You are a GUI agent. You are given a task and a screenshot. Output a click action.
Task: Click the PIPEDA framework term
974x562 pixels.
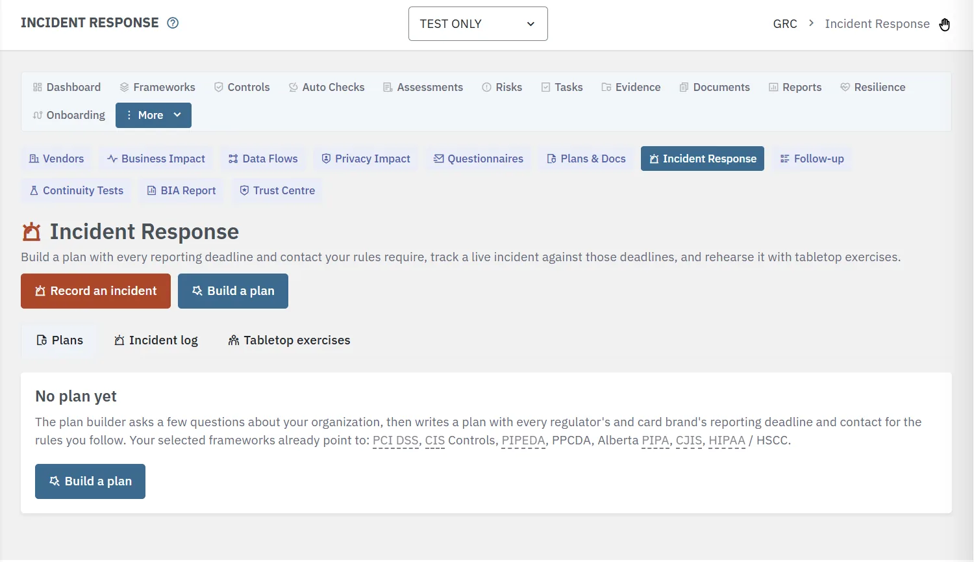(x=523, y=441)
